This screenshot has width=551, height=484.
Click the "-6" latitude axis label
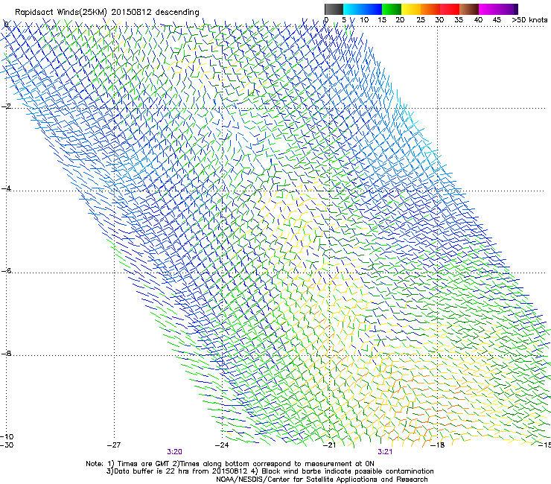click(x=5, y=270)
